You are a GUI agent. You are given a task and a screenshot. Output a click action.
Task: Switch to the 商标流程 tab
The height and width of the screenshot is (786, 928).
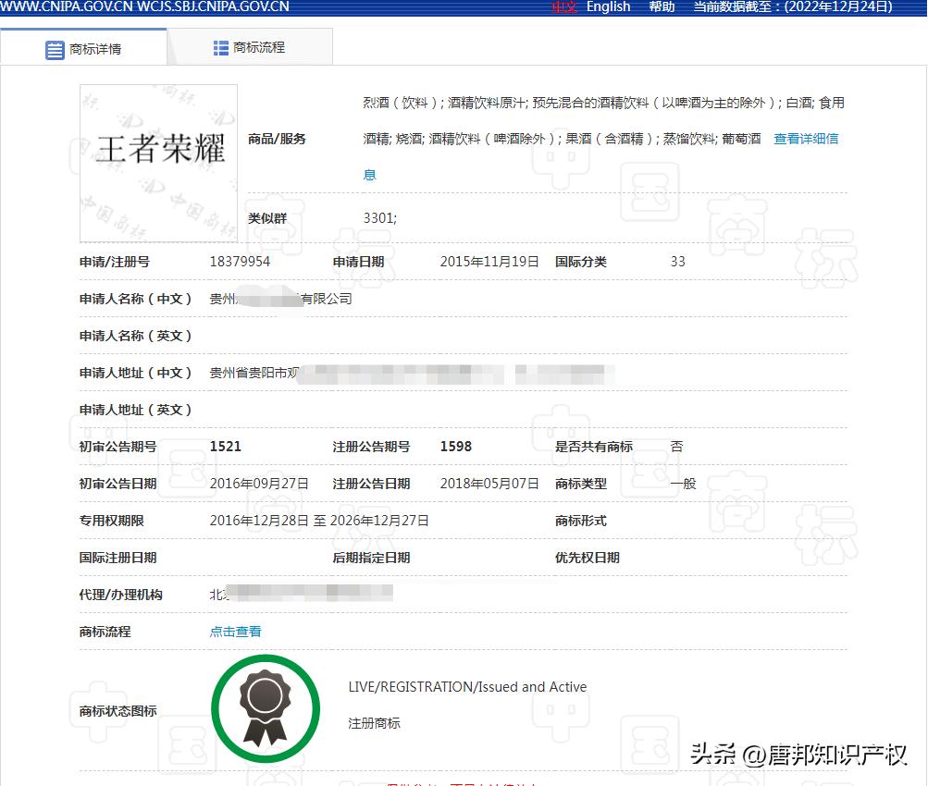click(x=250, y=46)
